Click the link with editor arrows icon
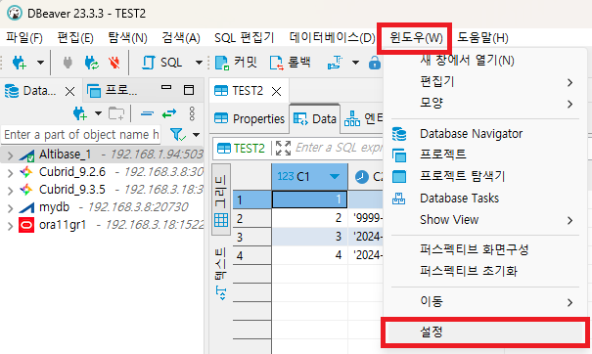 168,113
